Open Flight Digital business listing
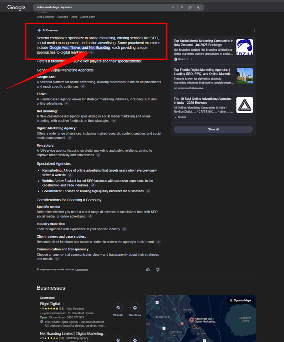The height and width of the screenshot is (342, 284). (50, 304)
